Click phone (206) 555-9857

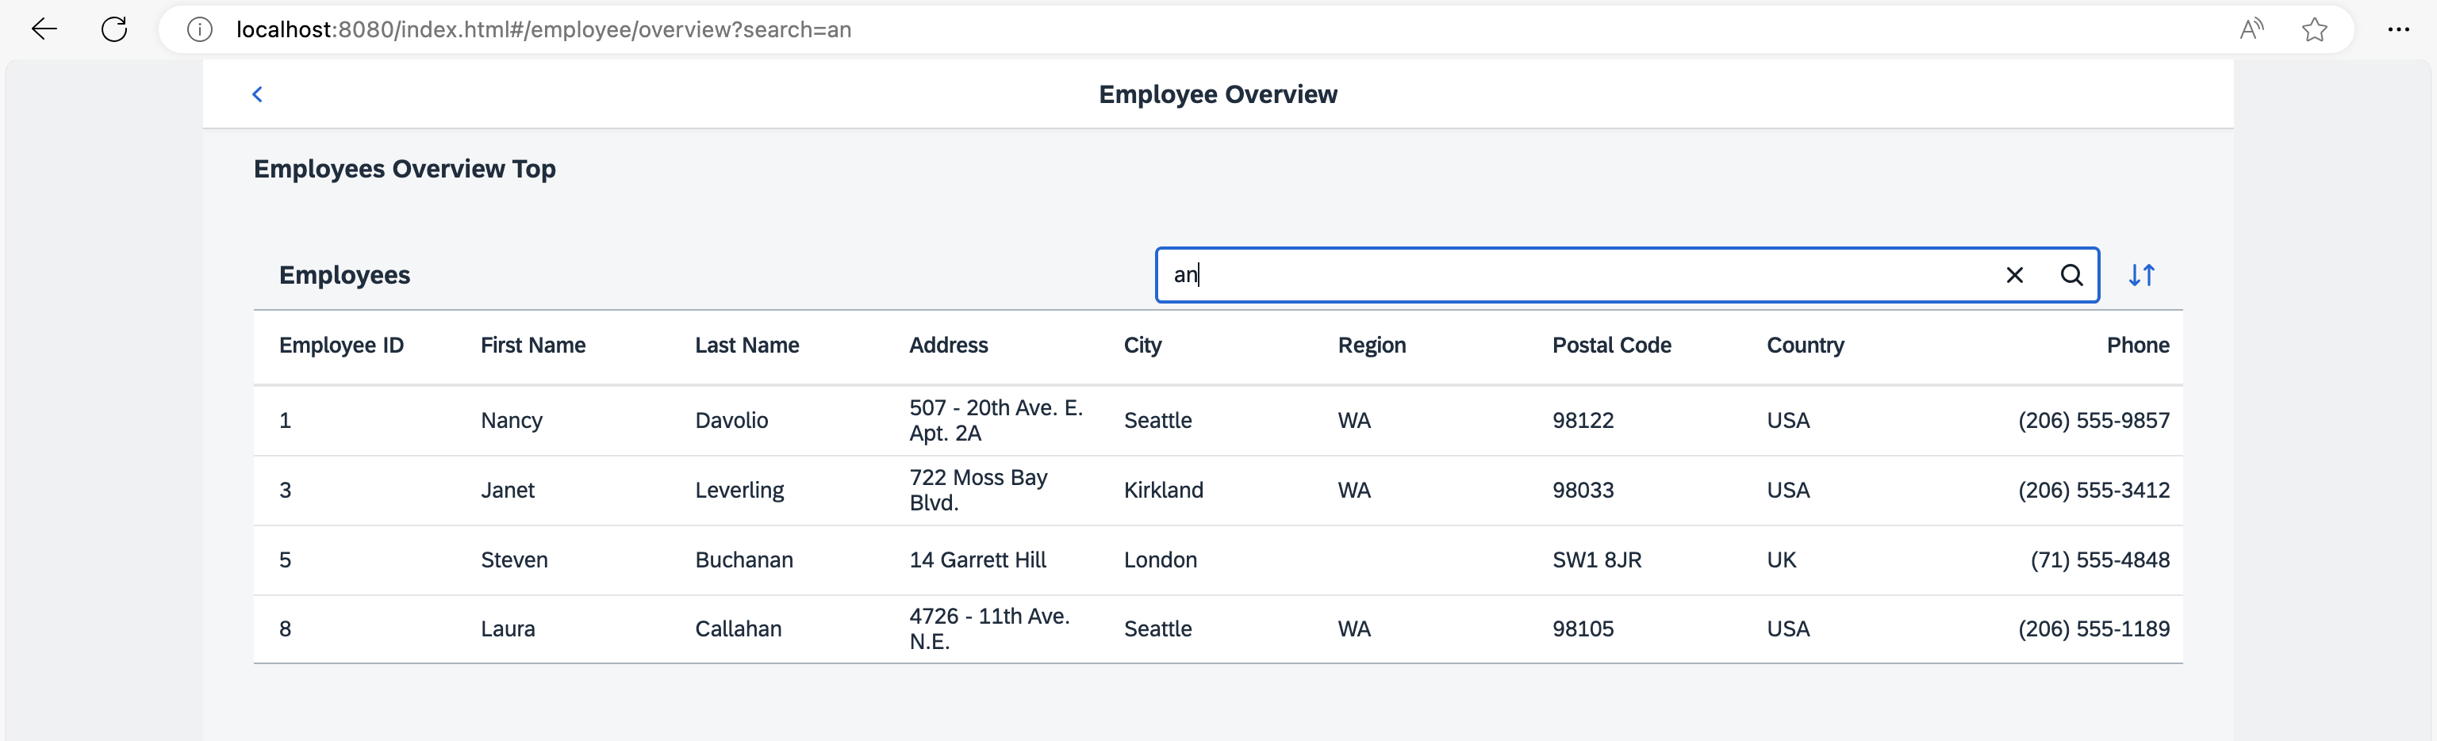tap(2094, 421)
